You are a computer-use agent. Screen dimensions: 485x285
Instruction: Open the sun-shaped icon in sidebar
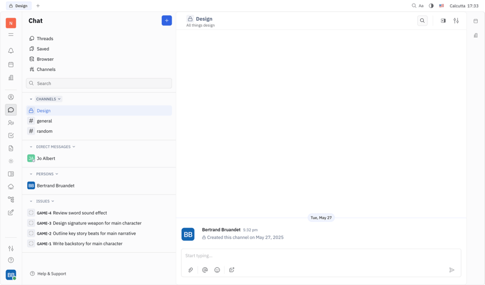coord(11,161)
